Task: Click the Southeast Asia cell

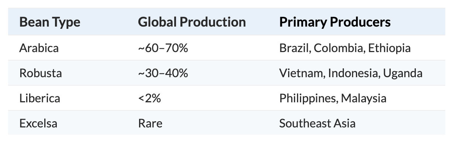Action: [317, 123]
